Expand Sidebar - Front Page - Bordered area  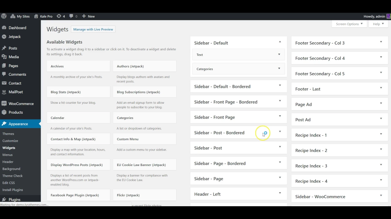pyautogui.click(x=280, y=101)
